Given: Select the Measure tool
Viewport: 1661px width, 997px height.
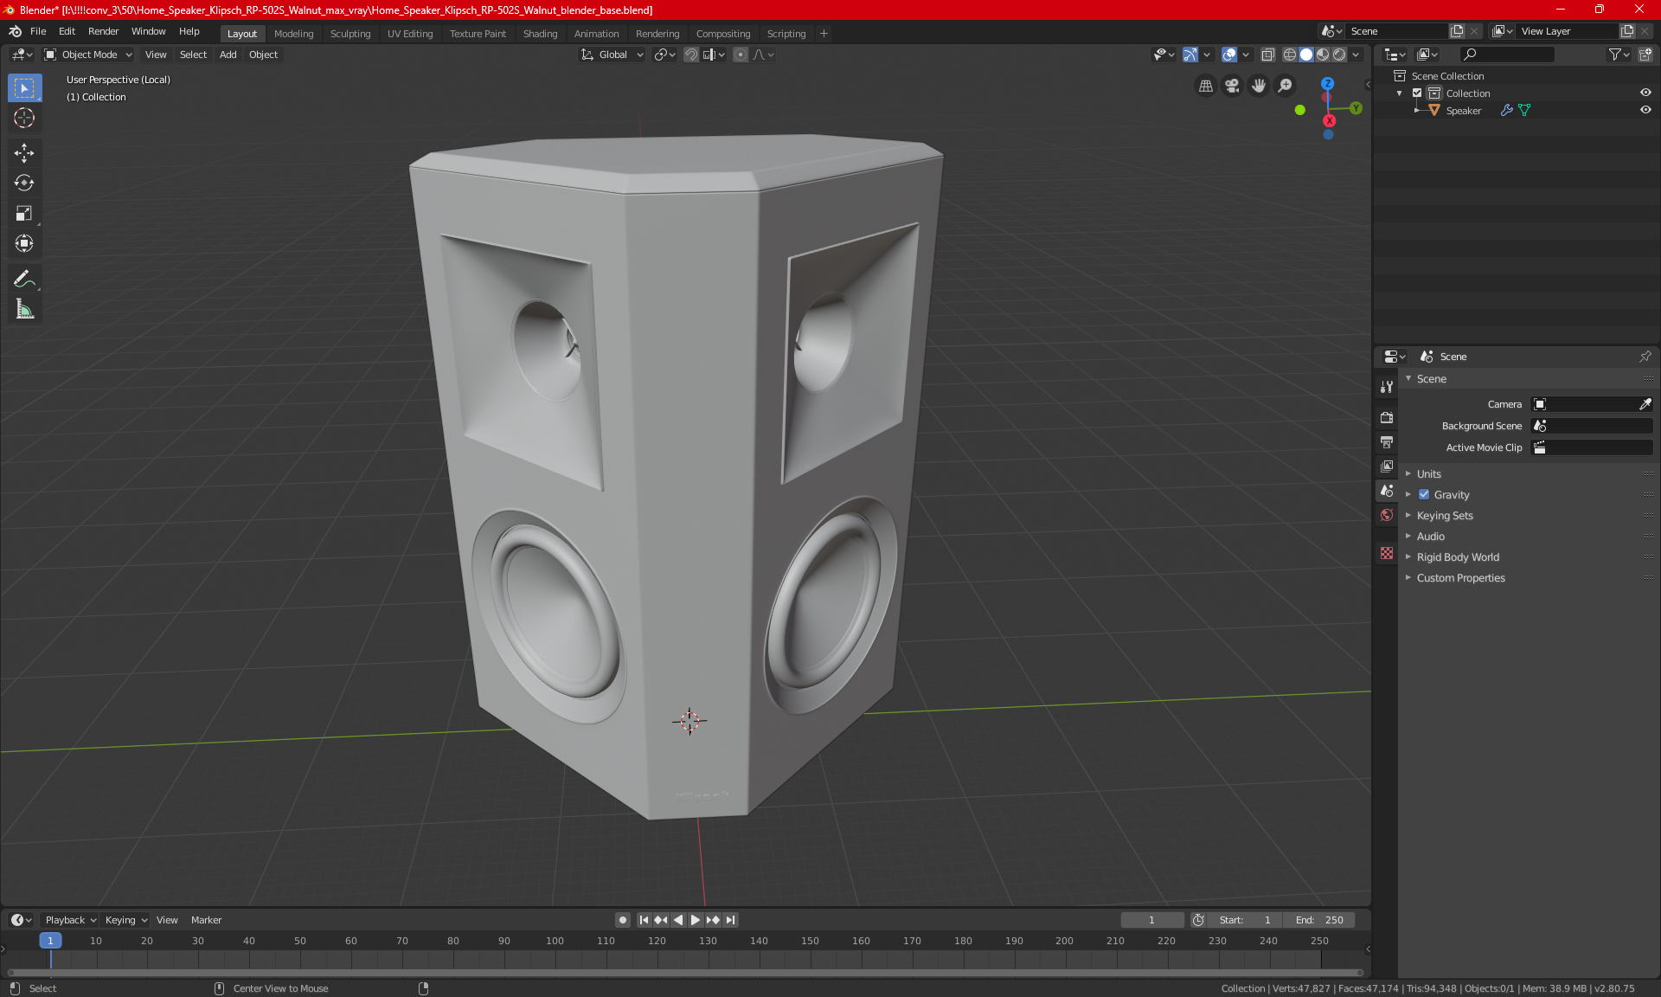Looking at the screenshot, I should [x=24, y=309].
